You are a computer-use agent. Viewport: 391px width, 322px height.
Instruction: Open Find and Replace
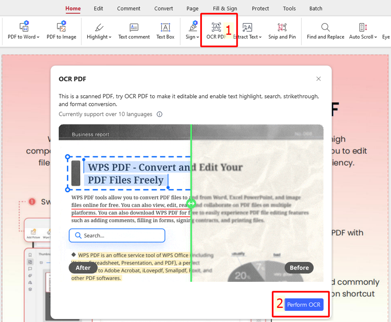326,31
